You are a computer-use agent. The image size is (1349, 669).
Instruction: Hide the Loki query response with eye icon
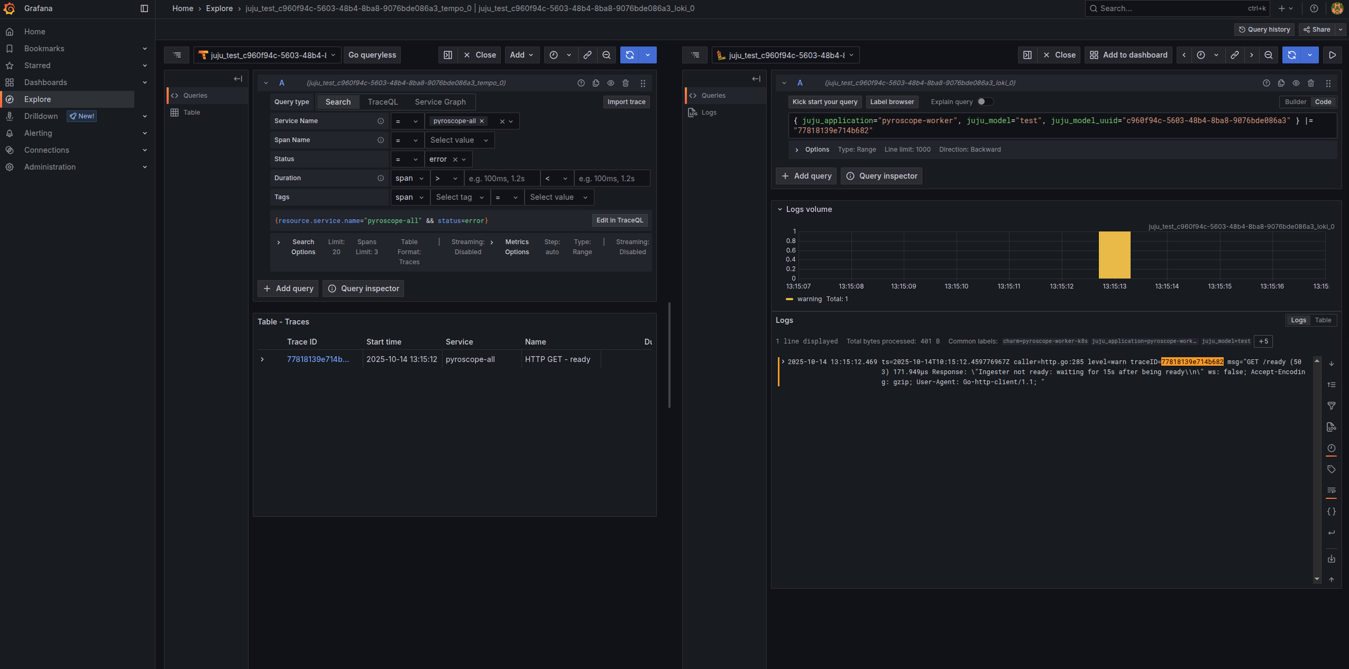pyautogui.click(x=1296, y=83)
